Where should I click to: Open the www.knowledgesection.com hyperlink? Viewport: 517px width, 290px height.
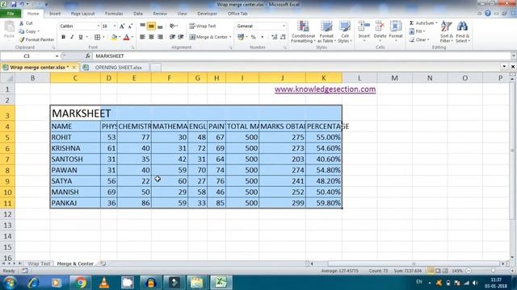coord(325,89)
